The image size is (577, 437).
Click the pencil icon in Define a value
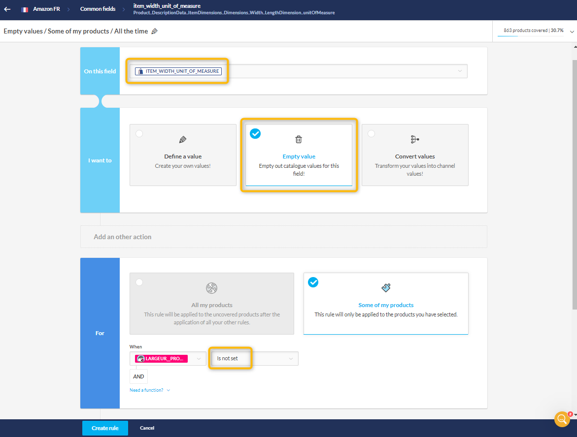(x=183, y=139)
